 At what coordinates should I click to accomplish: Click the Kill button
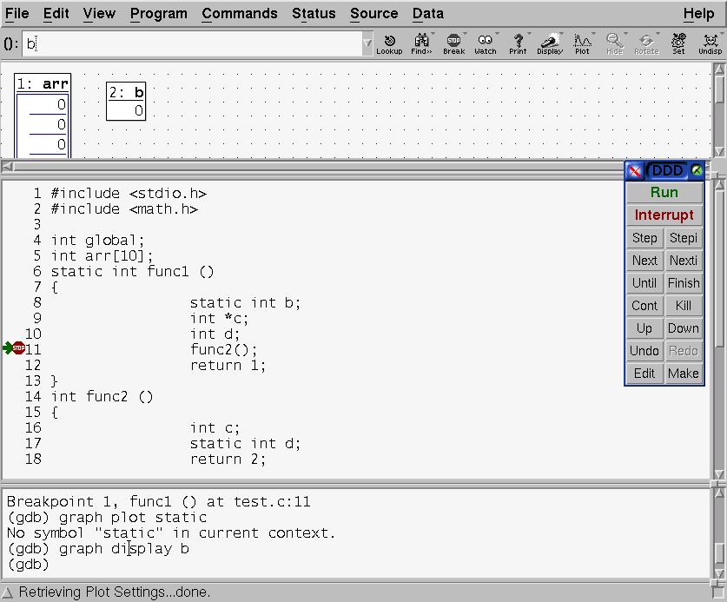pos(684,306)
